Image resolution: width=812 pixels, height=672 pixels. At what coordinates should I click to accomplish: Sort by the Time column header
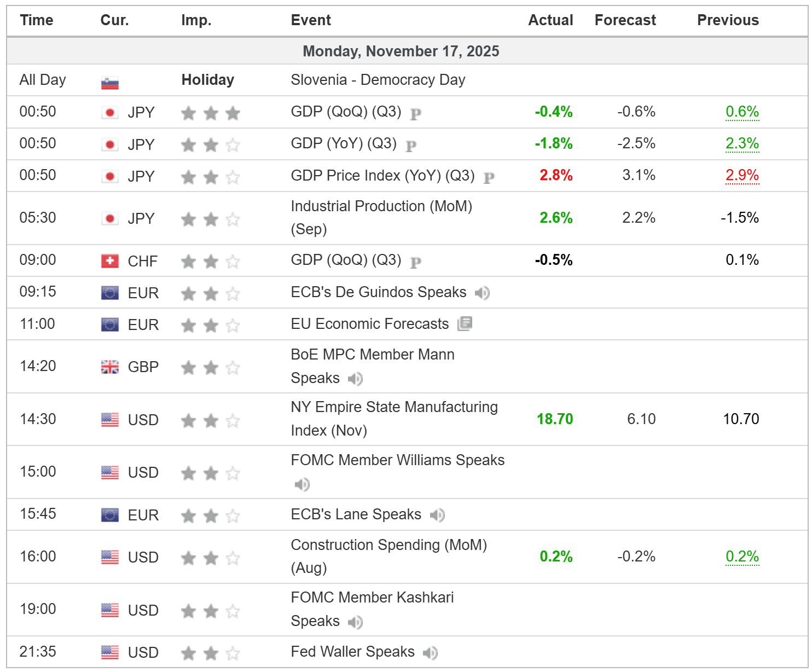point(37,20)
